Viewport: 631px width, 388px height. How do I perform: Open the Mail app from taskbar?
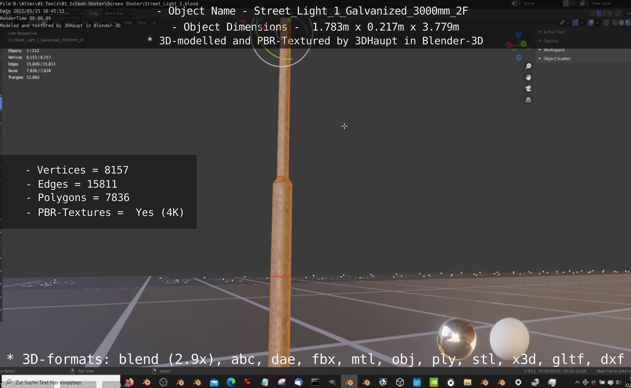(214, 382)
